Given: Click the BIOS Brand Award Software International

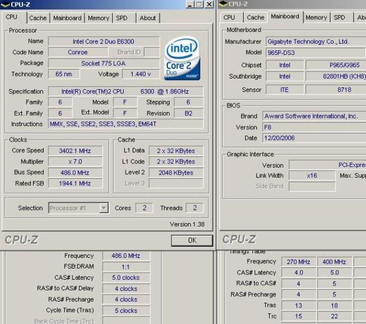Looking at the screenshot, I should click(314, 116).
